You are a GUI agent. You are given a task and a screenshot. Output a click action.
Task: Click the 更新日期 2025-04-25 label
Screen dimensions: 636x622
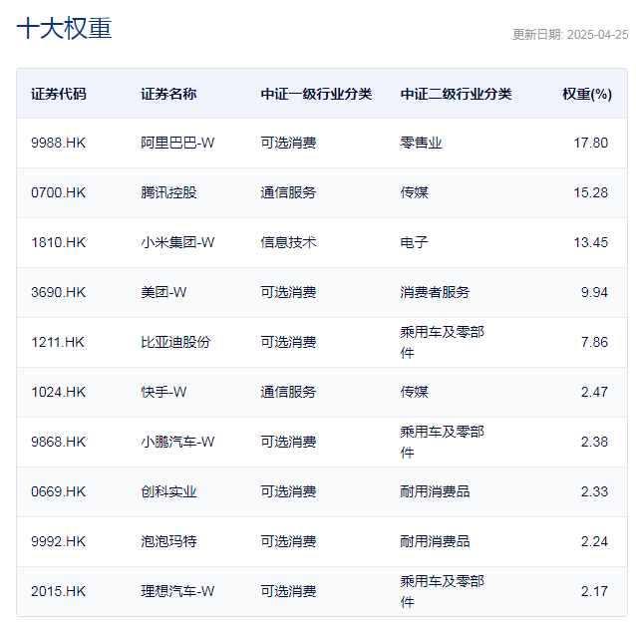point(570,34)
